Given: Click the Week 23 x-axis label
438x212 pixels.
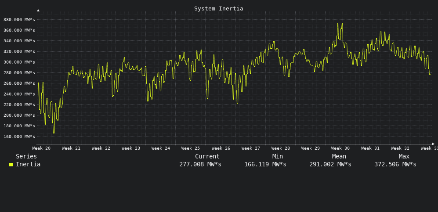Looking at the screenshot, I should click(131, 148).
